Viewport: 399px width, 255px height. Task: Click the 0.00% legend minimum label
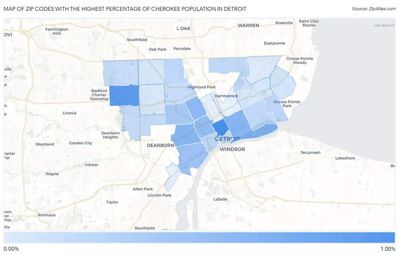[x=11, y=249]
